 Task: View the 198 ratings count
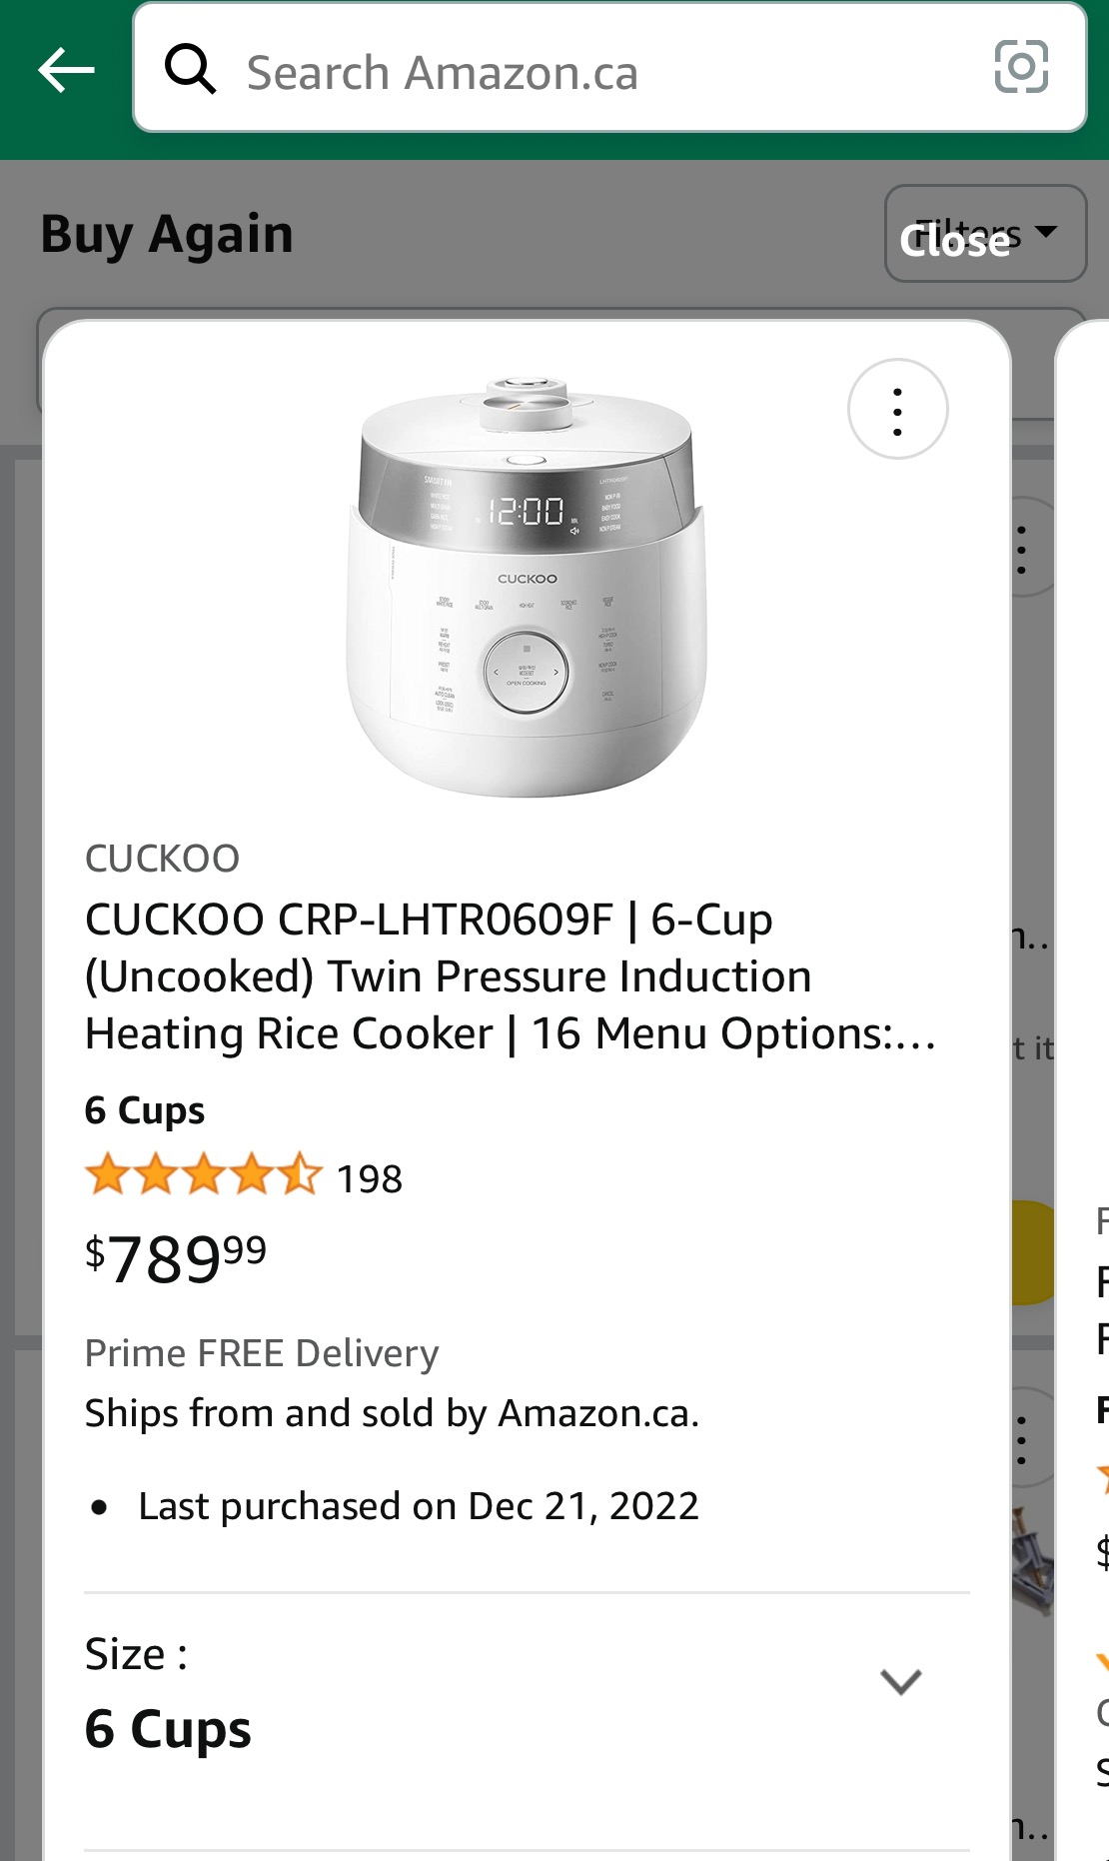pyautogui.click(x=370, y=1179)
